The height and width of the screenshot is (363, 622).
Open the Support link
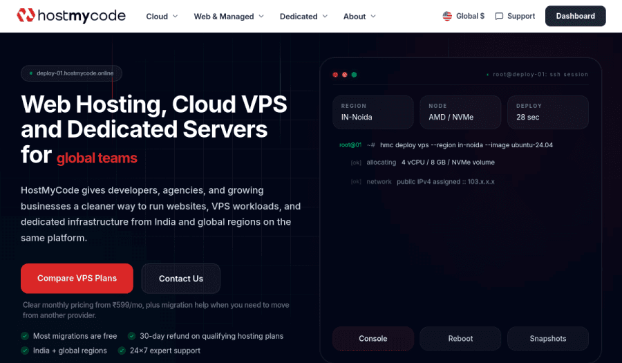point(515,16)
